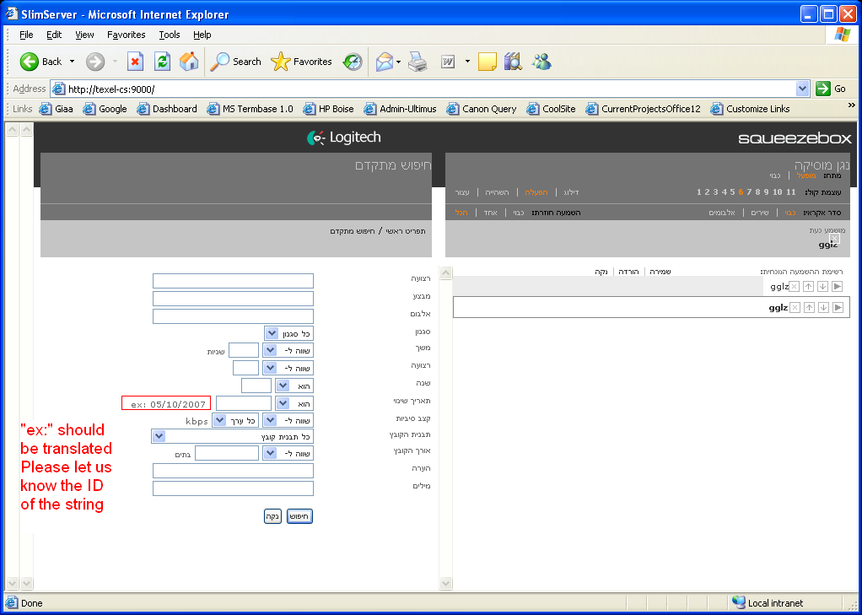The width and height of the screenshot is (862, 615).
Task: Go to the browser Home icon
Action: pos(189,62)
